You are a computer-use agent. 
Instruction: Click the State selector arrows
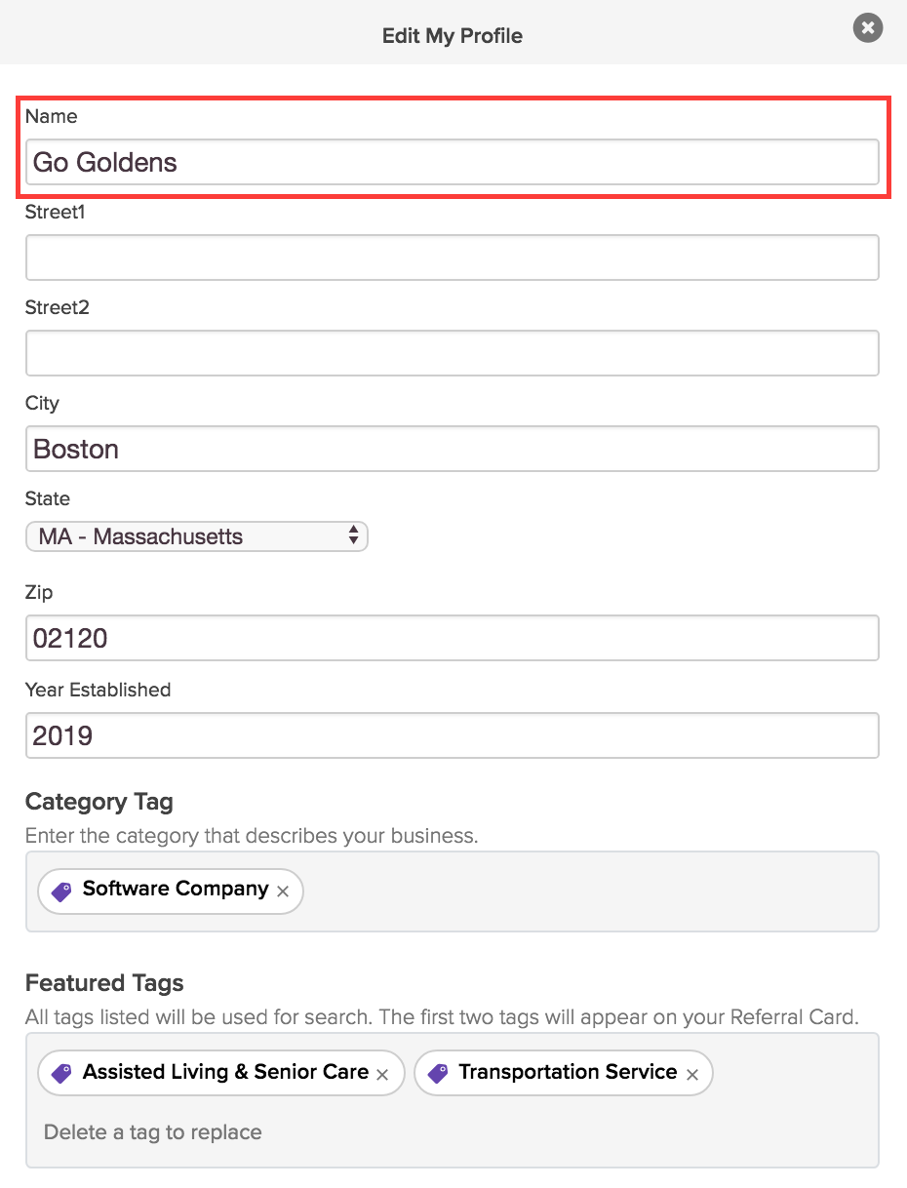pyautogui.click(x=353, y=535)
